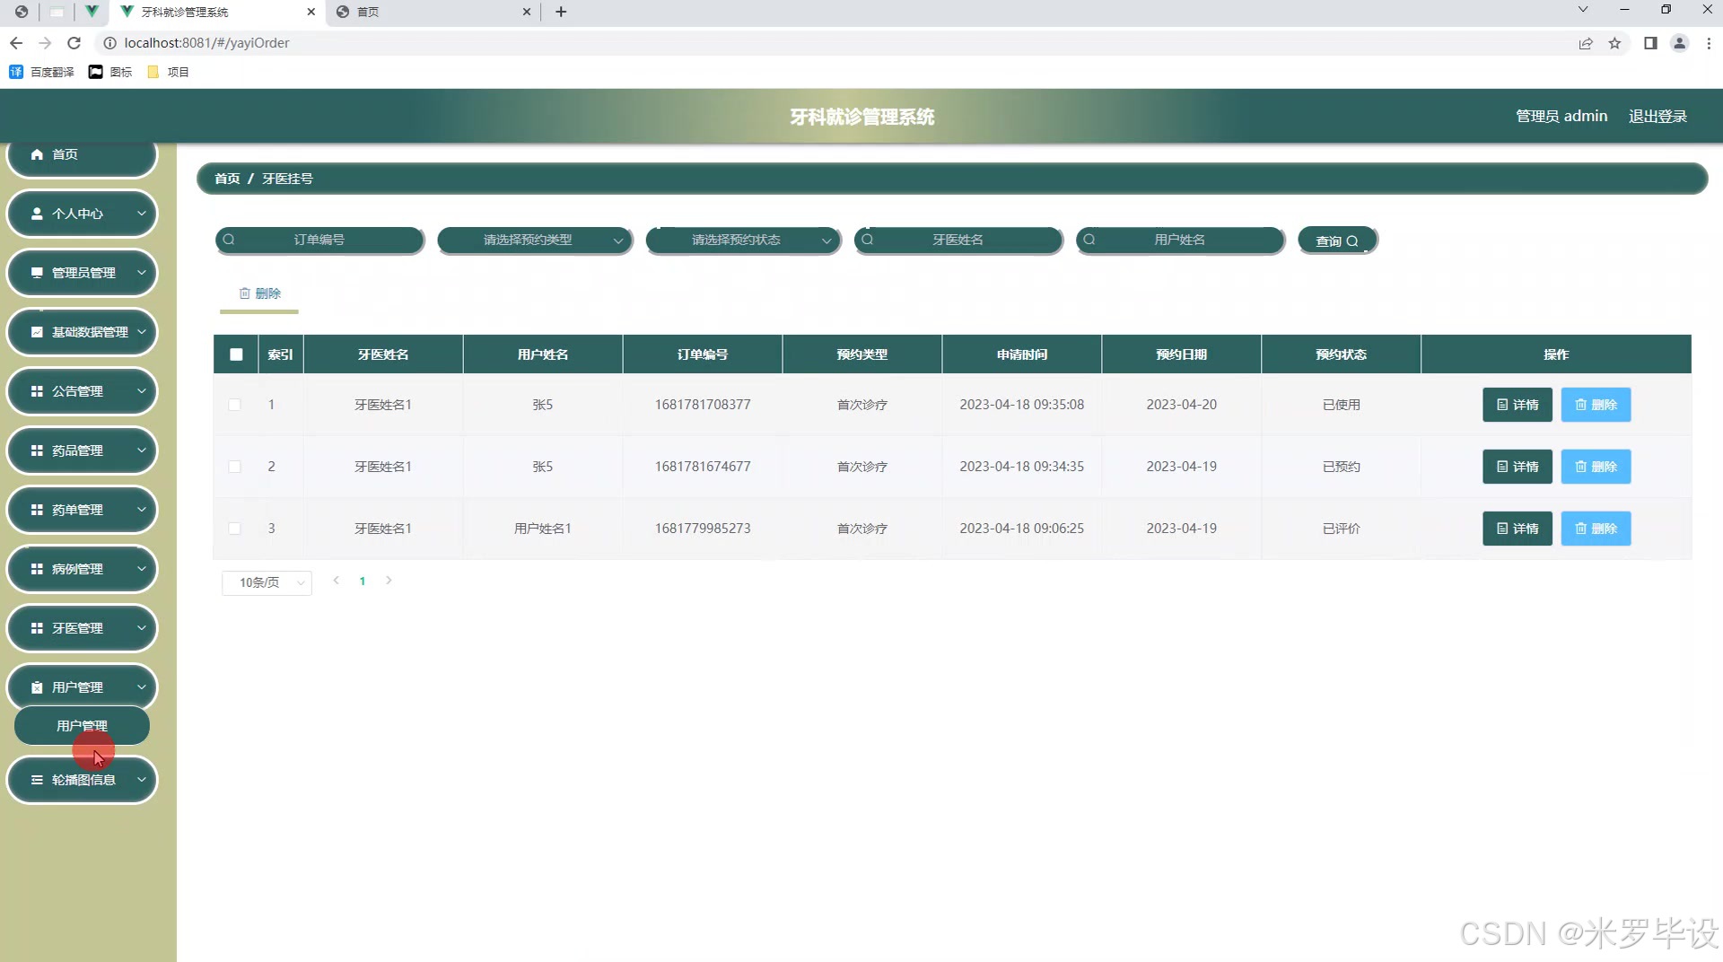Open 请选择预约状态 dropdown
The image size is (1723, 962).
[x=743, y=240]
